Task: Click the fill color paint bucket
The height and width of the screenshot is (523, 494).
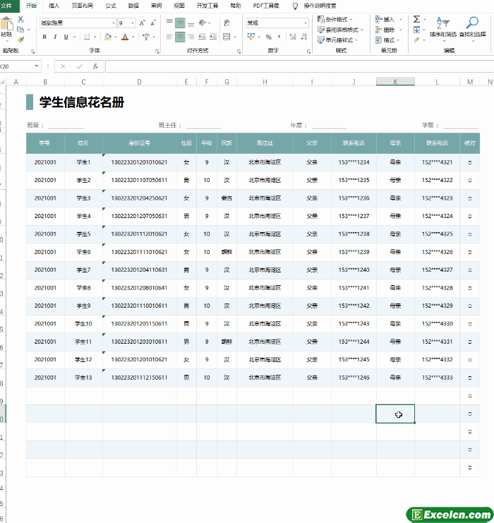Action: pyautogui.click(x=108, y=37)
